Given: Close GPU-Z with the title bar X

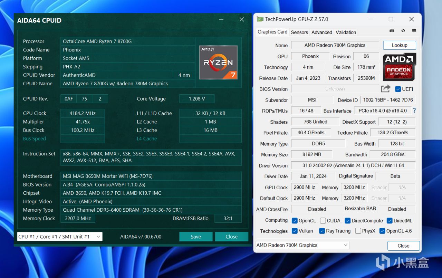Looking at the screenshot, I should pyautogui.click(x=411, y=19).
